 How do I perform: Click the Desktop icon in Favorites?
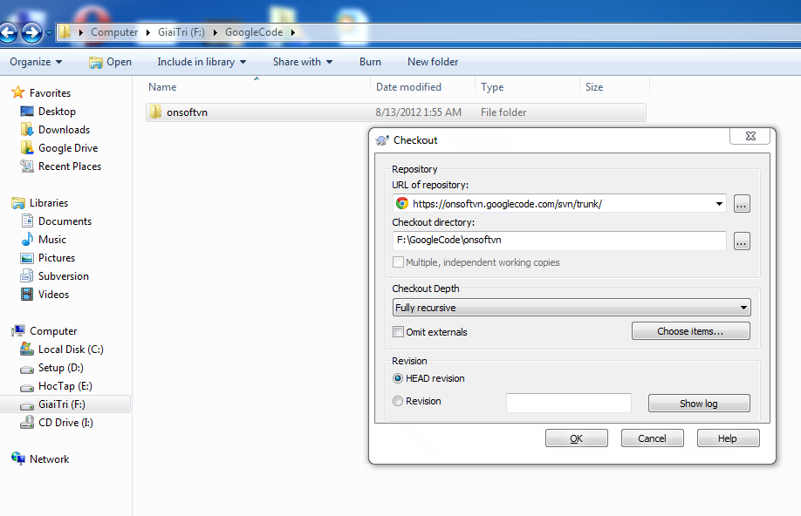[x=26, y=112]
